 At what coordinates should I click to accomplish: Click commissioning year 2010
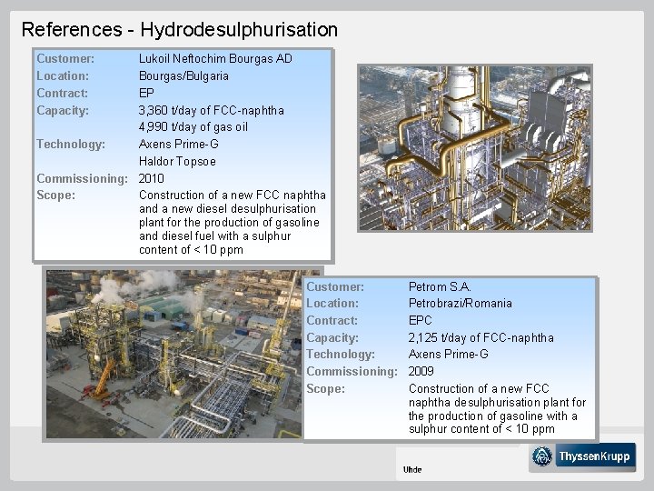point(151,178)
